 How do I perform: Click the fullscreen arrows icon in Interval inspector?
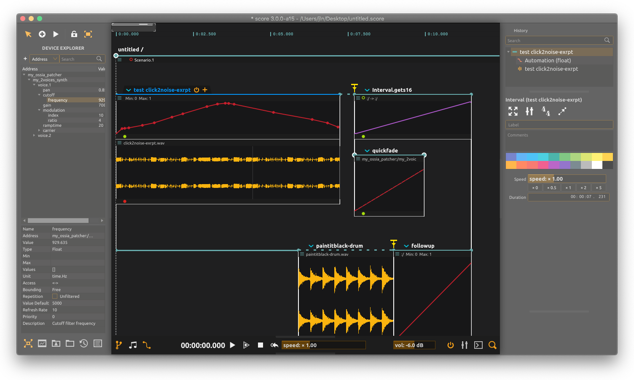pyautogui.click(x=513, y=111)
